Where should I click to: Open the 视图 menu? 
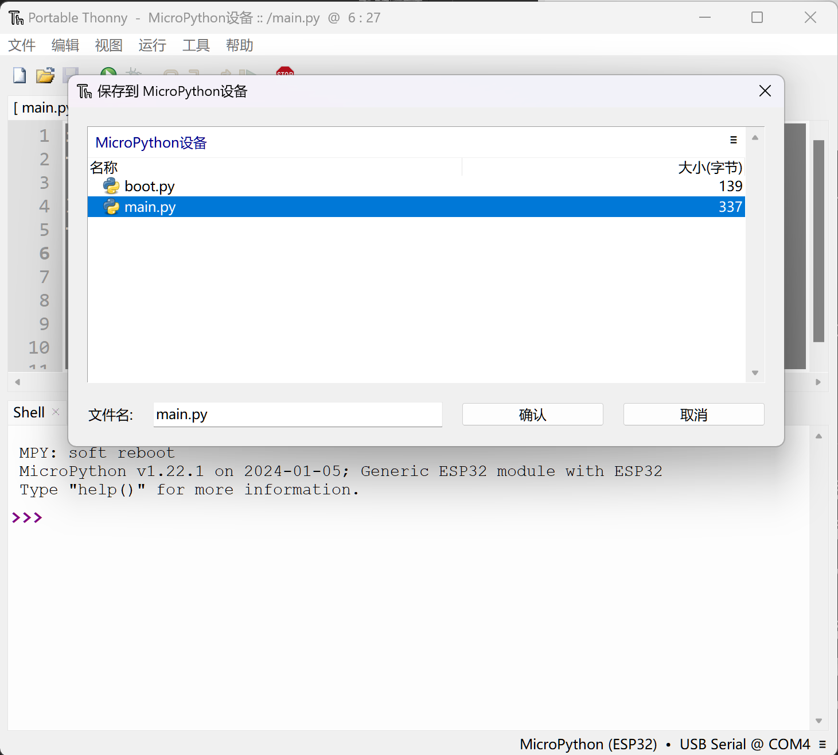[x=109, y=45]
